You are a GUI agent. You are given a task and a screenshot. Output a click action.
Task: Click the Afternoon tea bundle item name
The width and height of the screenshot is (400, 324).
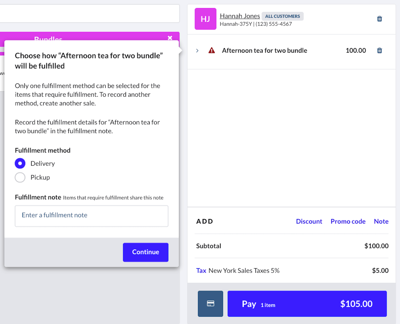[x=264, y=51]
